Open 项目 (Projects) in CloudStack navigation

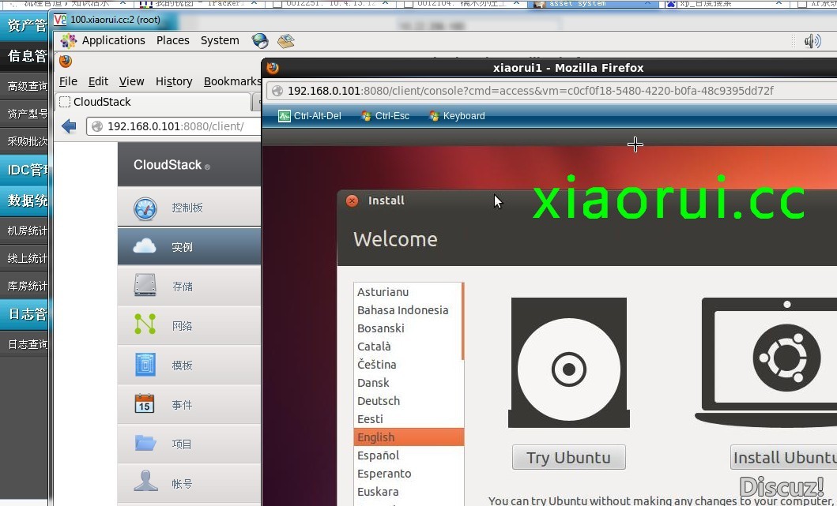coord(190,444)
